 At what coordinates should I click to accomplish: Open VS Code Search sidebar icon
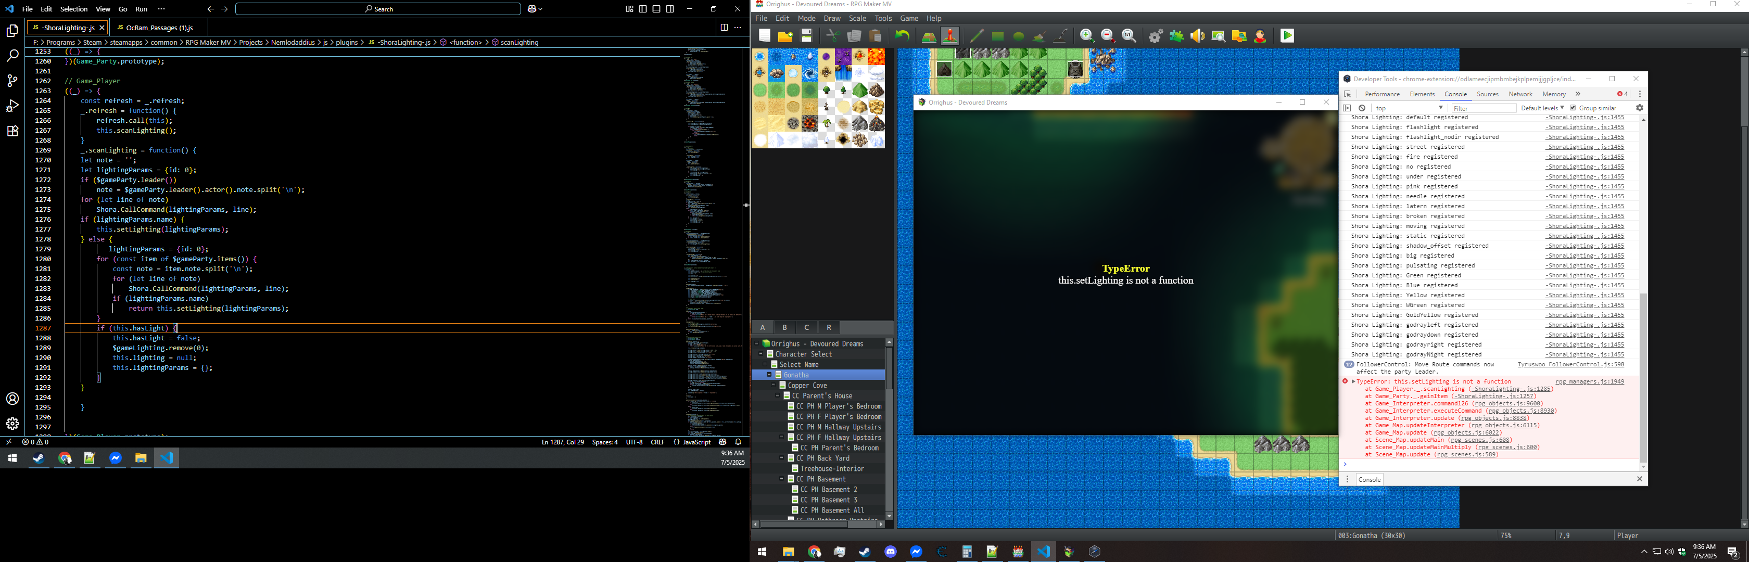[x=12, y=56]
